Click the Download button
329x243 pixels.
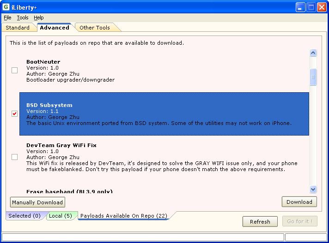(x=299, y=202)
